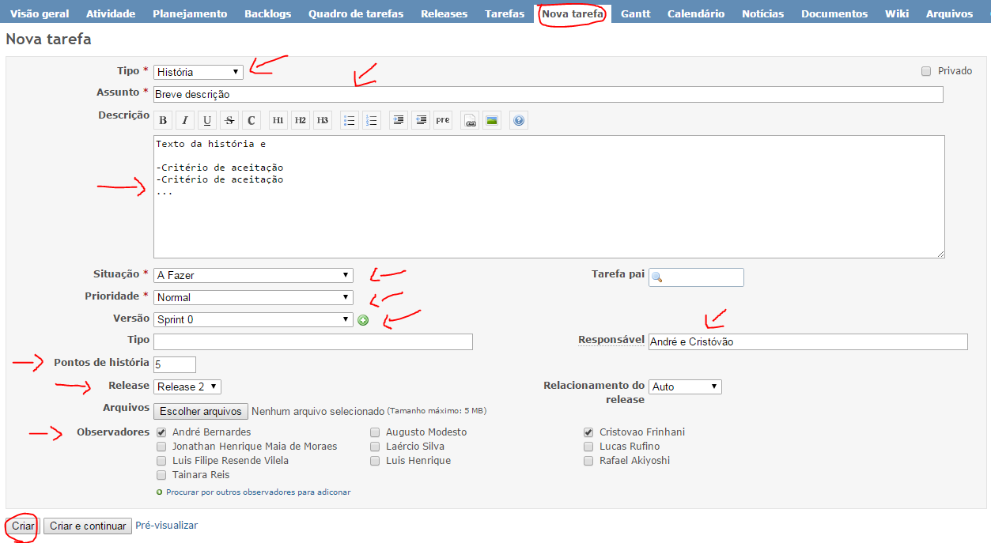Go to the Quadro de tarefas tab
Image resolution: width=991 pixels, height=543 pixels.
[x=356, y=13]
